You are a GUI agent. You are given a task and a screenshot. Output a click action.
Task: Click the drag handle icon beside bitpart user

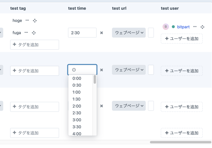pyautogui.click(x=202, y=27)
